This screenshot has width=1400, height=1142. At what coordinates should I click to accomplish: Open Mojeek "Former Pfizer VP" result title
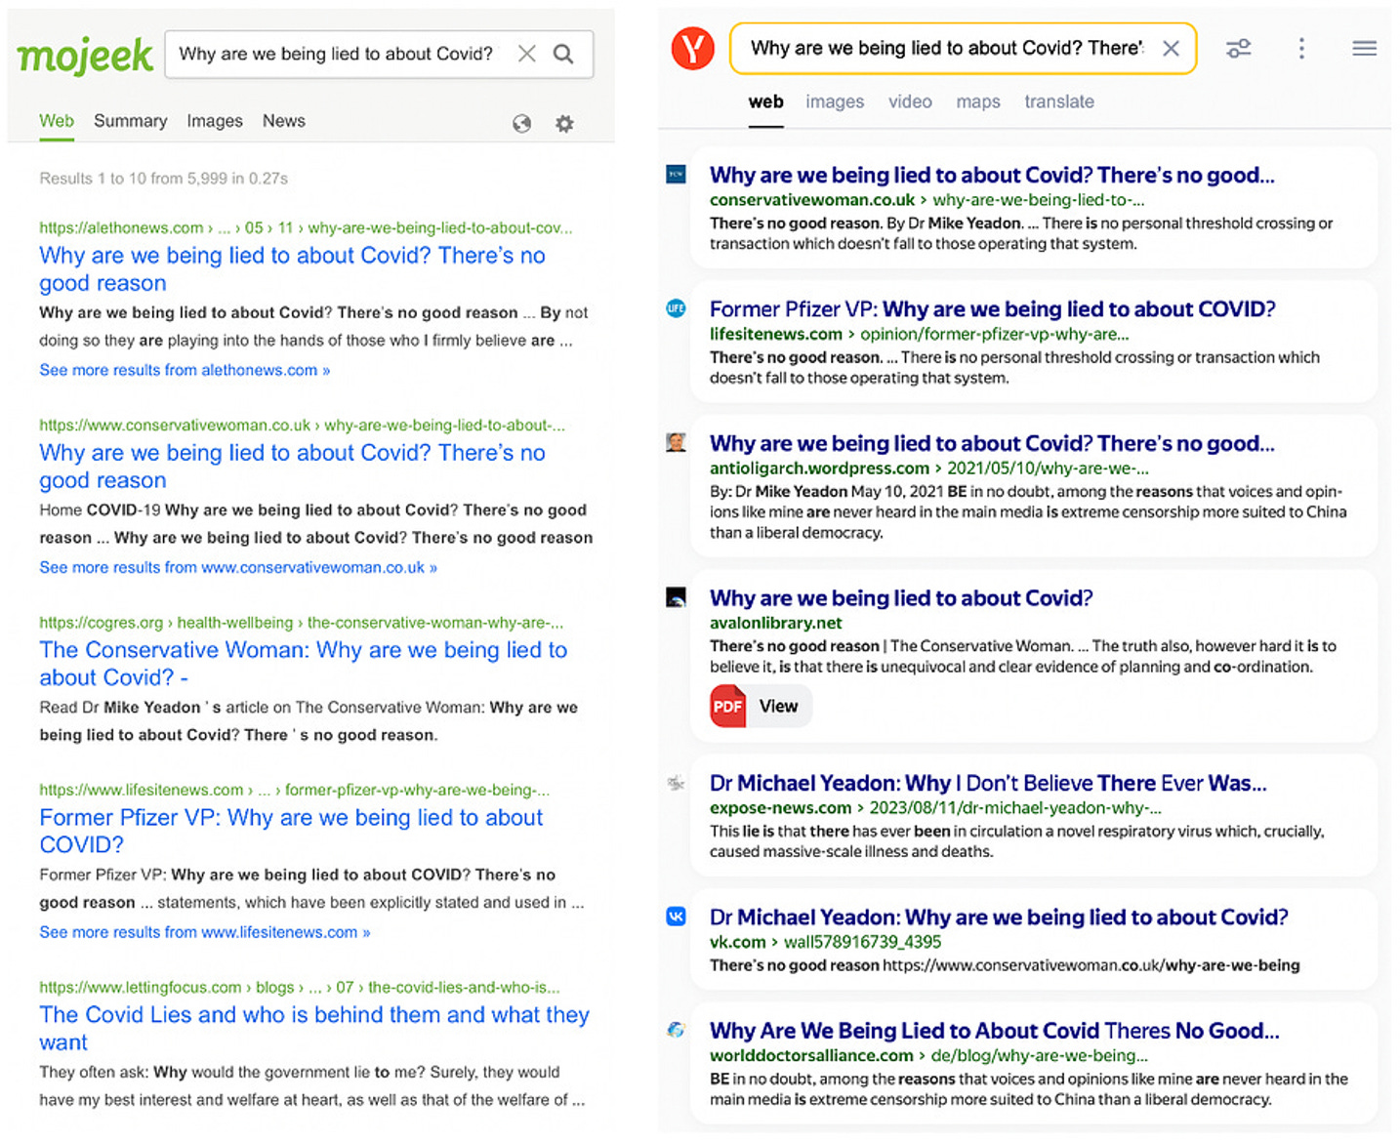click(x=291, y=831)
